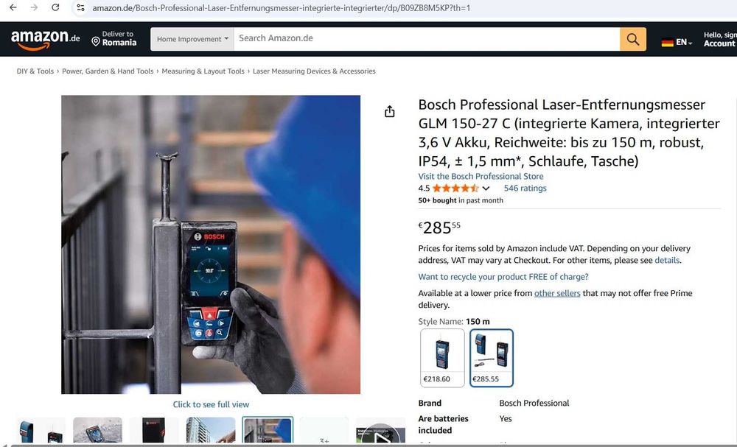Select the first thumbnail with blue pouch
The image size is (737, 447).
41,431
